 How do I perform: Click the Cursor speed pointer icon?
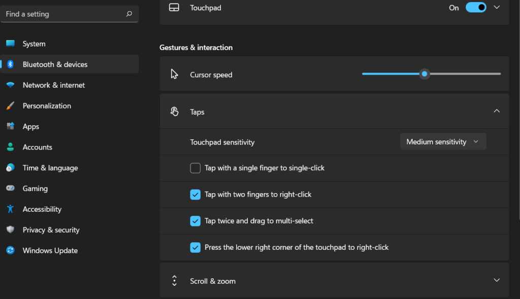coord(175,74)
